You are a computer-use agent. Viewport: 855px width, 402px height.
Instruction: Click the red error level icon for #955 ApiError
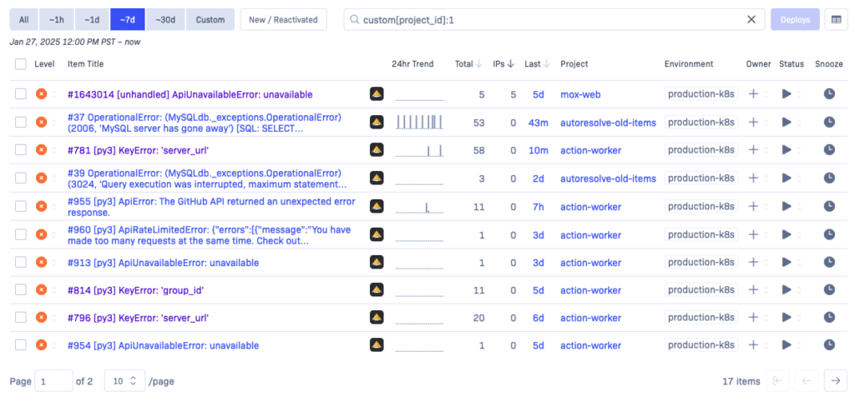(x=42, y=207)
